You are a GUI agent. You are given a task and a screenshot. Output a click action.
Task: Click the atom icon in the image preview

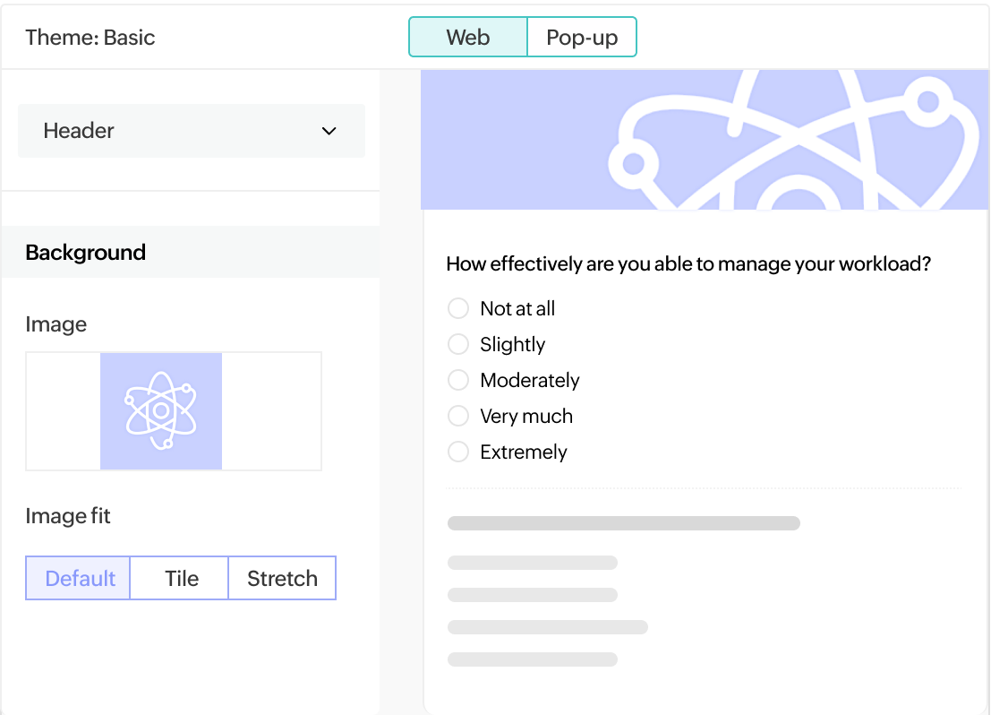(x=161, y=410)
